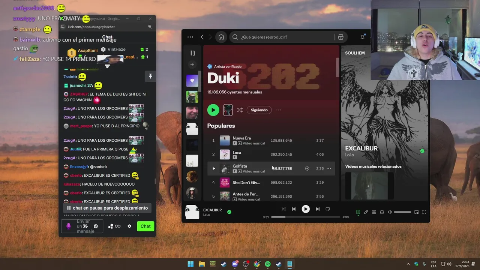Toggle shuffle on Duki's artist page

(x=240, y=110)
